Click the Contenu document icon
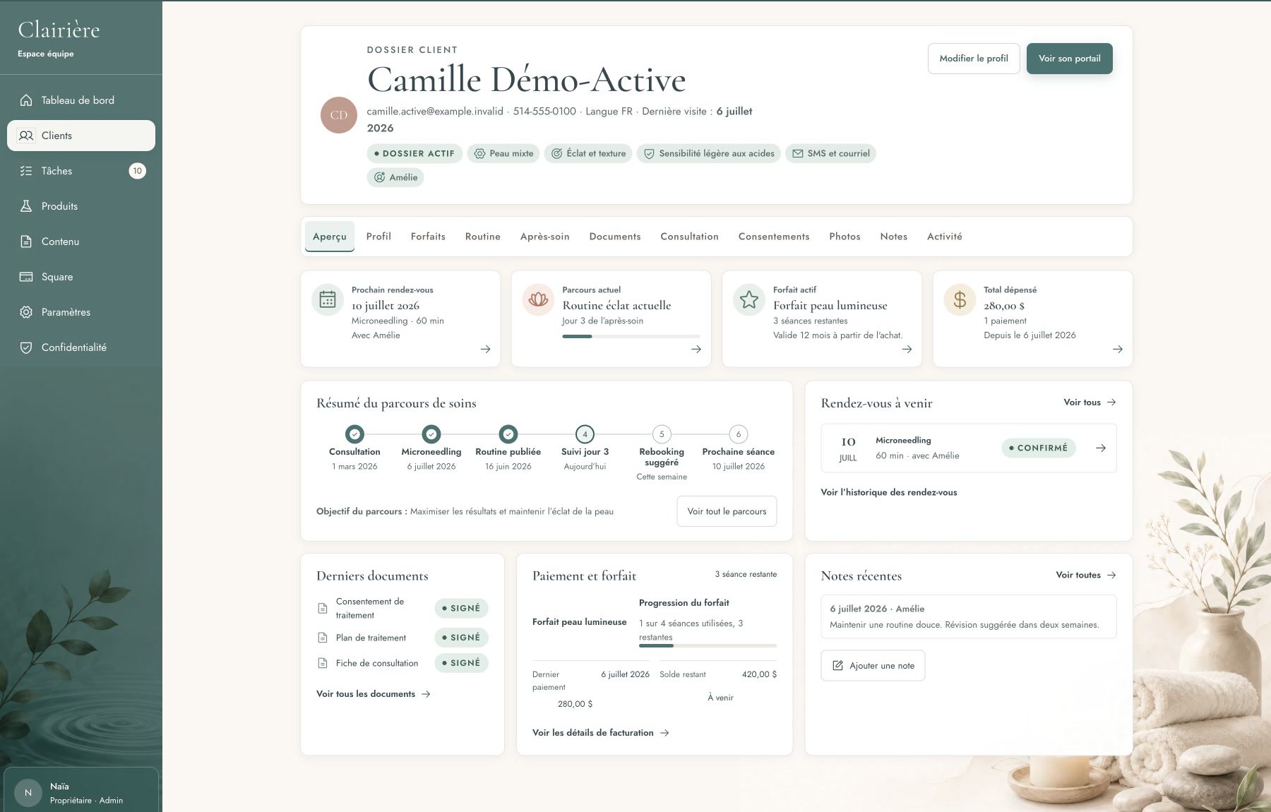Screen dimensions: 1271x812 26,241
